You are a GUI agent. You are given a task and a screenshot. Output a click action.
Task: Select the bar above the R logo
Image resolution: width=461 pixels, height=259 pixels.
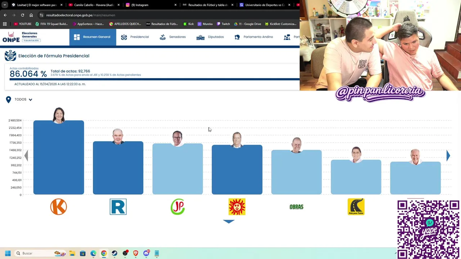pos(118,168)
